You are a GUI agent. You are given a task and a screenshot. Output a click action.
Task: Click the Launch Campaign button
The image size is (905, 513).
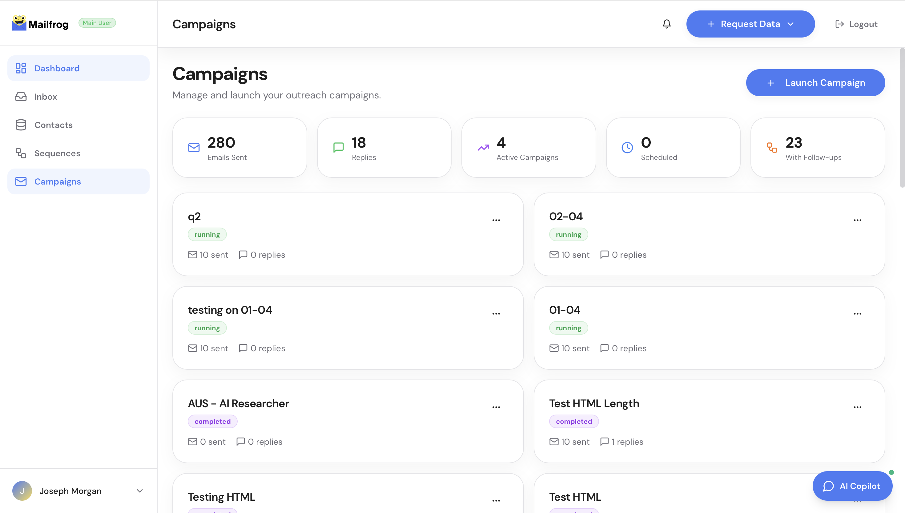pyautogui.click(x=815, y=83)
